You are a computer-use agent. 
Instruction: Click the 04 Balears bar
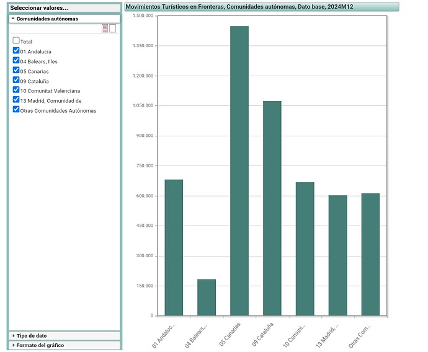(x=207, y=297)
